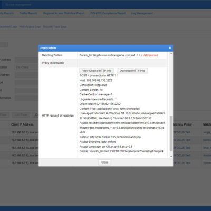The height and width of the screenshot is (211, 211).
Task: Open the PCI DSS Compliance Report tab
Action: pyautogui.click(x=108, y=13)
